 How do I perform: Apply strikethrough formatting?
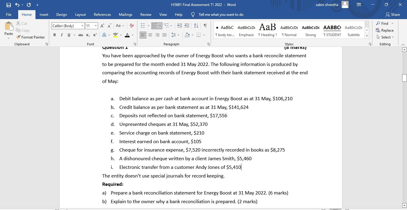(x=80, y=35)
